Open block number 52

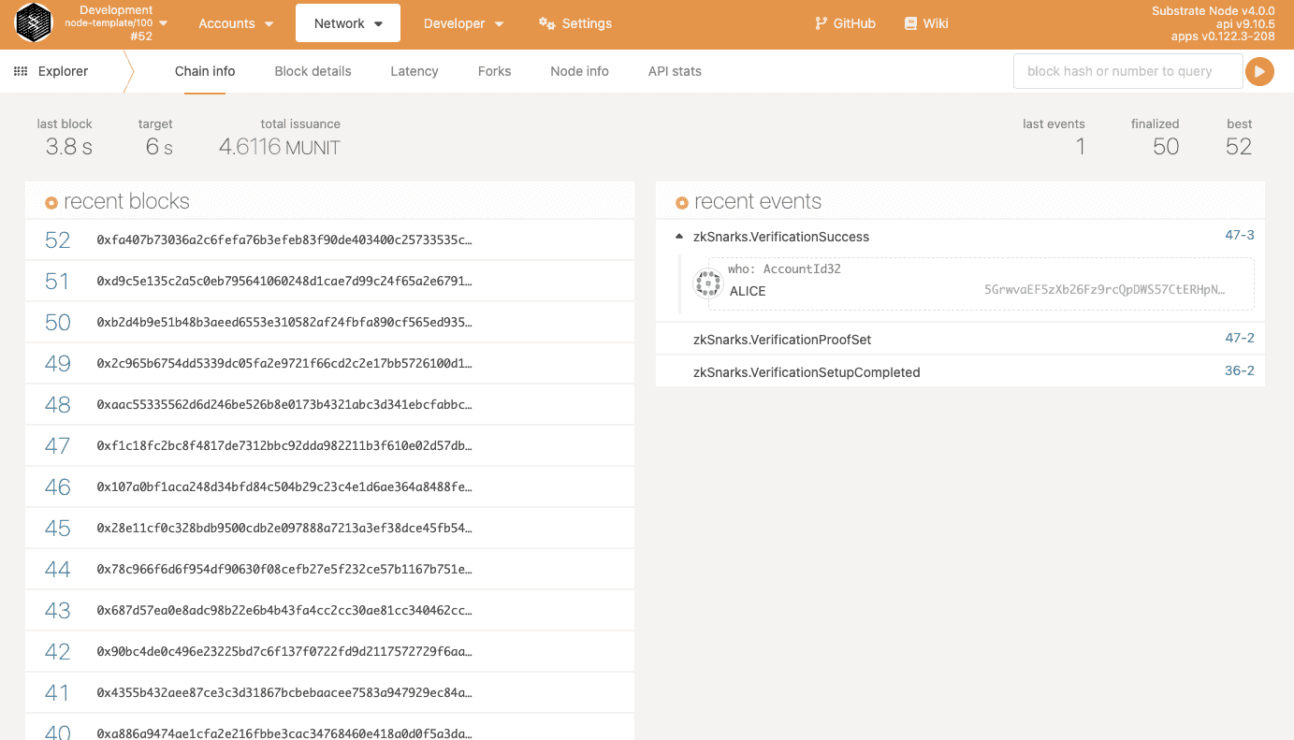coord(56,239)
